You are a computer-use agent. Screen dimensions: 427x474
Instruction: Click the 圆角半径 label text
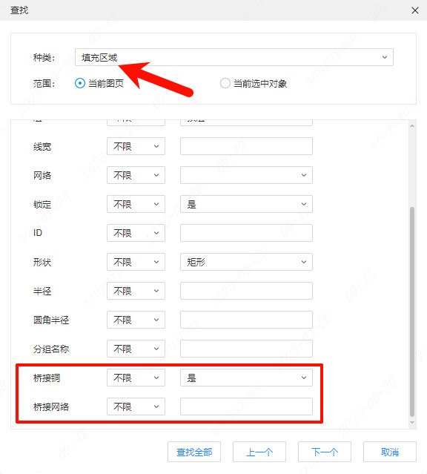click(x=51, y=320)
